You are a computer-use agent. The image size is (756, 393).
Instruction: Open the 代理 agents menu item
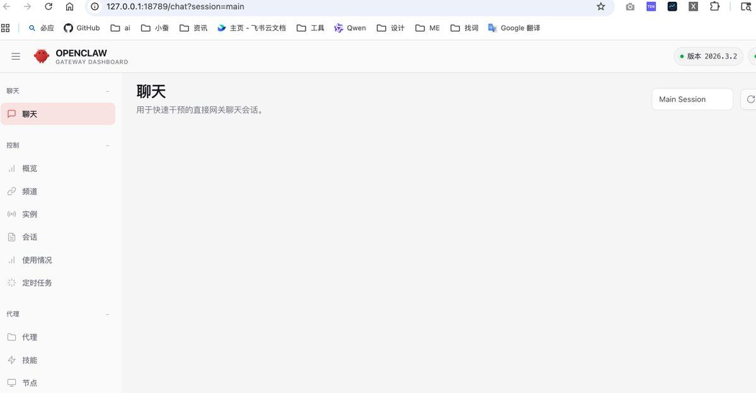(x=30, y=337)
